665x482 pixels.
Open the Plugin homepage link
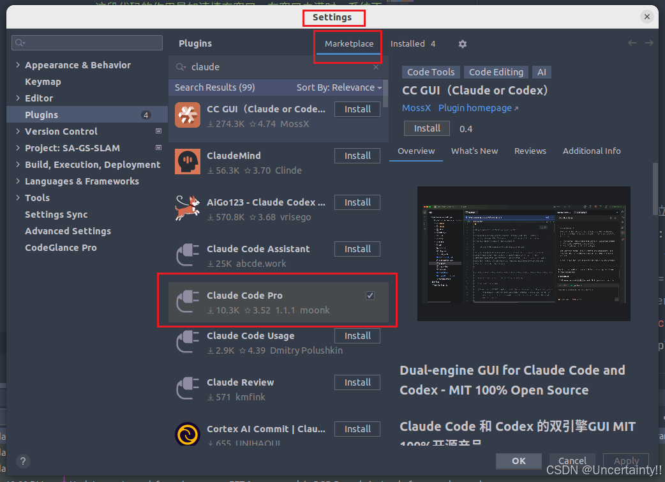click(478, 108)
